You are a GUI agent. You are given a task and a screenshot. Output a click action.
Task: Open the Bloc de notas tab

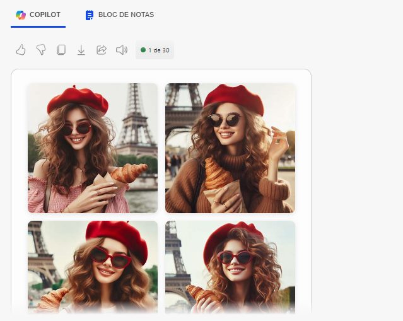[119, 15]
